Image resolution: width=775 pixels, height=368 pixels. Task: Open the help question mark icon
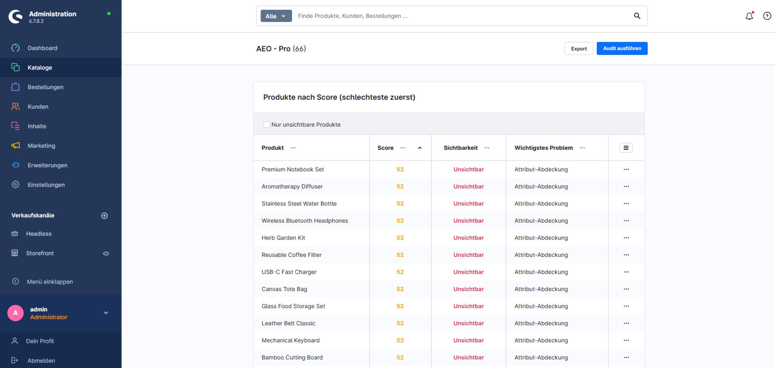pyautogui.click(x=767, y=16)
